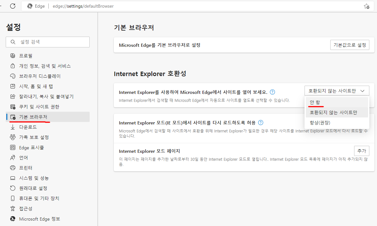Choose 항상(권장) option in dropdown
This screenshot has width=377, height=226.
tap(337, 123)
